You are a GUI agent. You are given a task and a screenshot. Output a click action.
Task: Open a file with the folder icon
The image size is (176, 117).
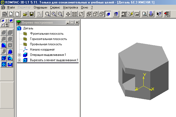(25, 14)
